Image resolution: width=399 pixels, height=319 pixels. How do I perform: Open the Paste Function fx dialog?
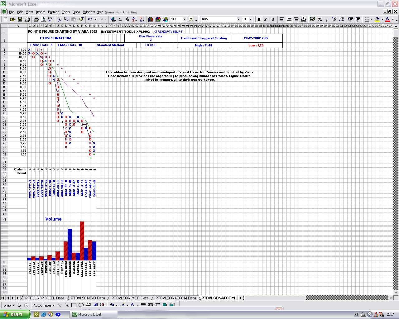click(127, 19)
